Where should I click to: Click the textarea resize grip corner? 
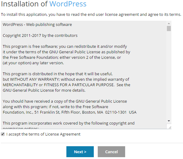[x=170, y=127]
